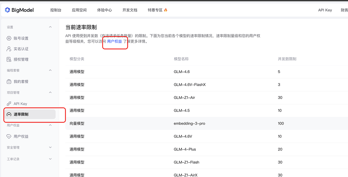
Task: Click the BigModel logo icon
Action: 7,10
